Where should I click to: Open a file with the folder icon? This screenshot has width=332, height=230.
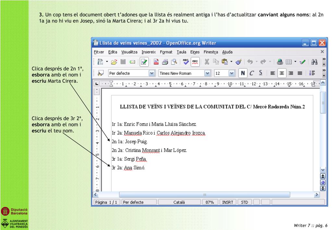[x=114, y=62]
